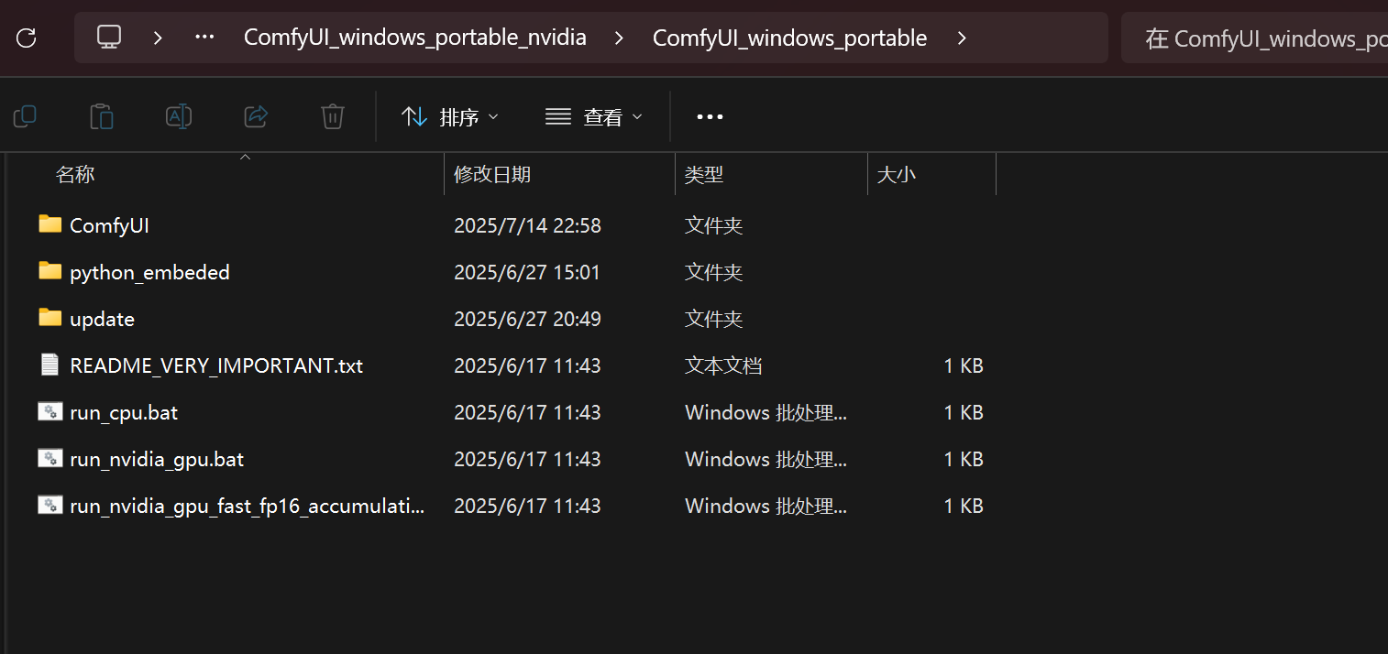Expand the chevron after ComfyUI_windows_portable breadcrumb
1388x654 pixels.
pos(962,38)
